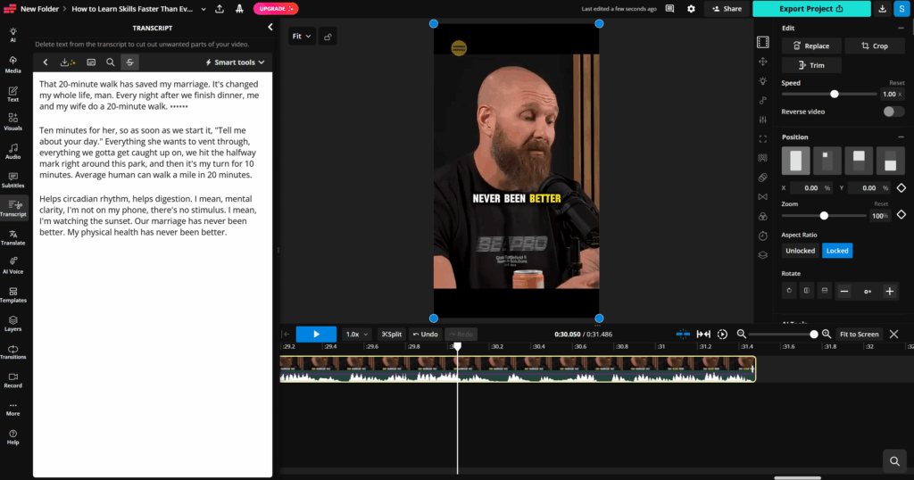
Task: Select the small top-center position preset
Action: pyautogui.click(x=827, y=161)
